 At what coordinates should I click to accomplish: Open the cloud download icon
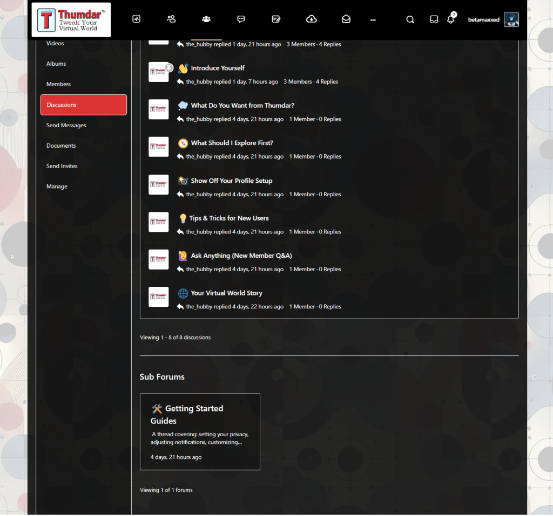[x=312, y=19]
